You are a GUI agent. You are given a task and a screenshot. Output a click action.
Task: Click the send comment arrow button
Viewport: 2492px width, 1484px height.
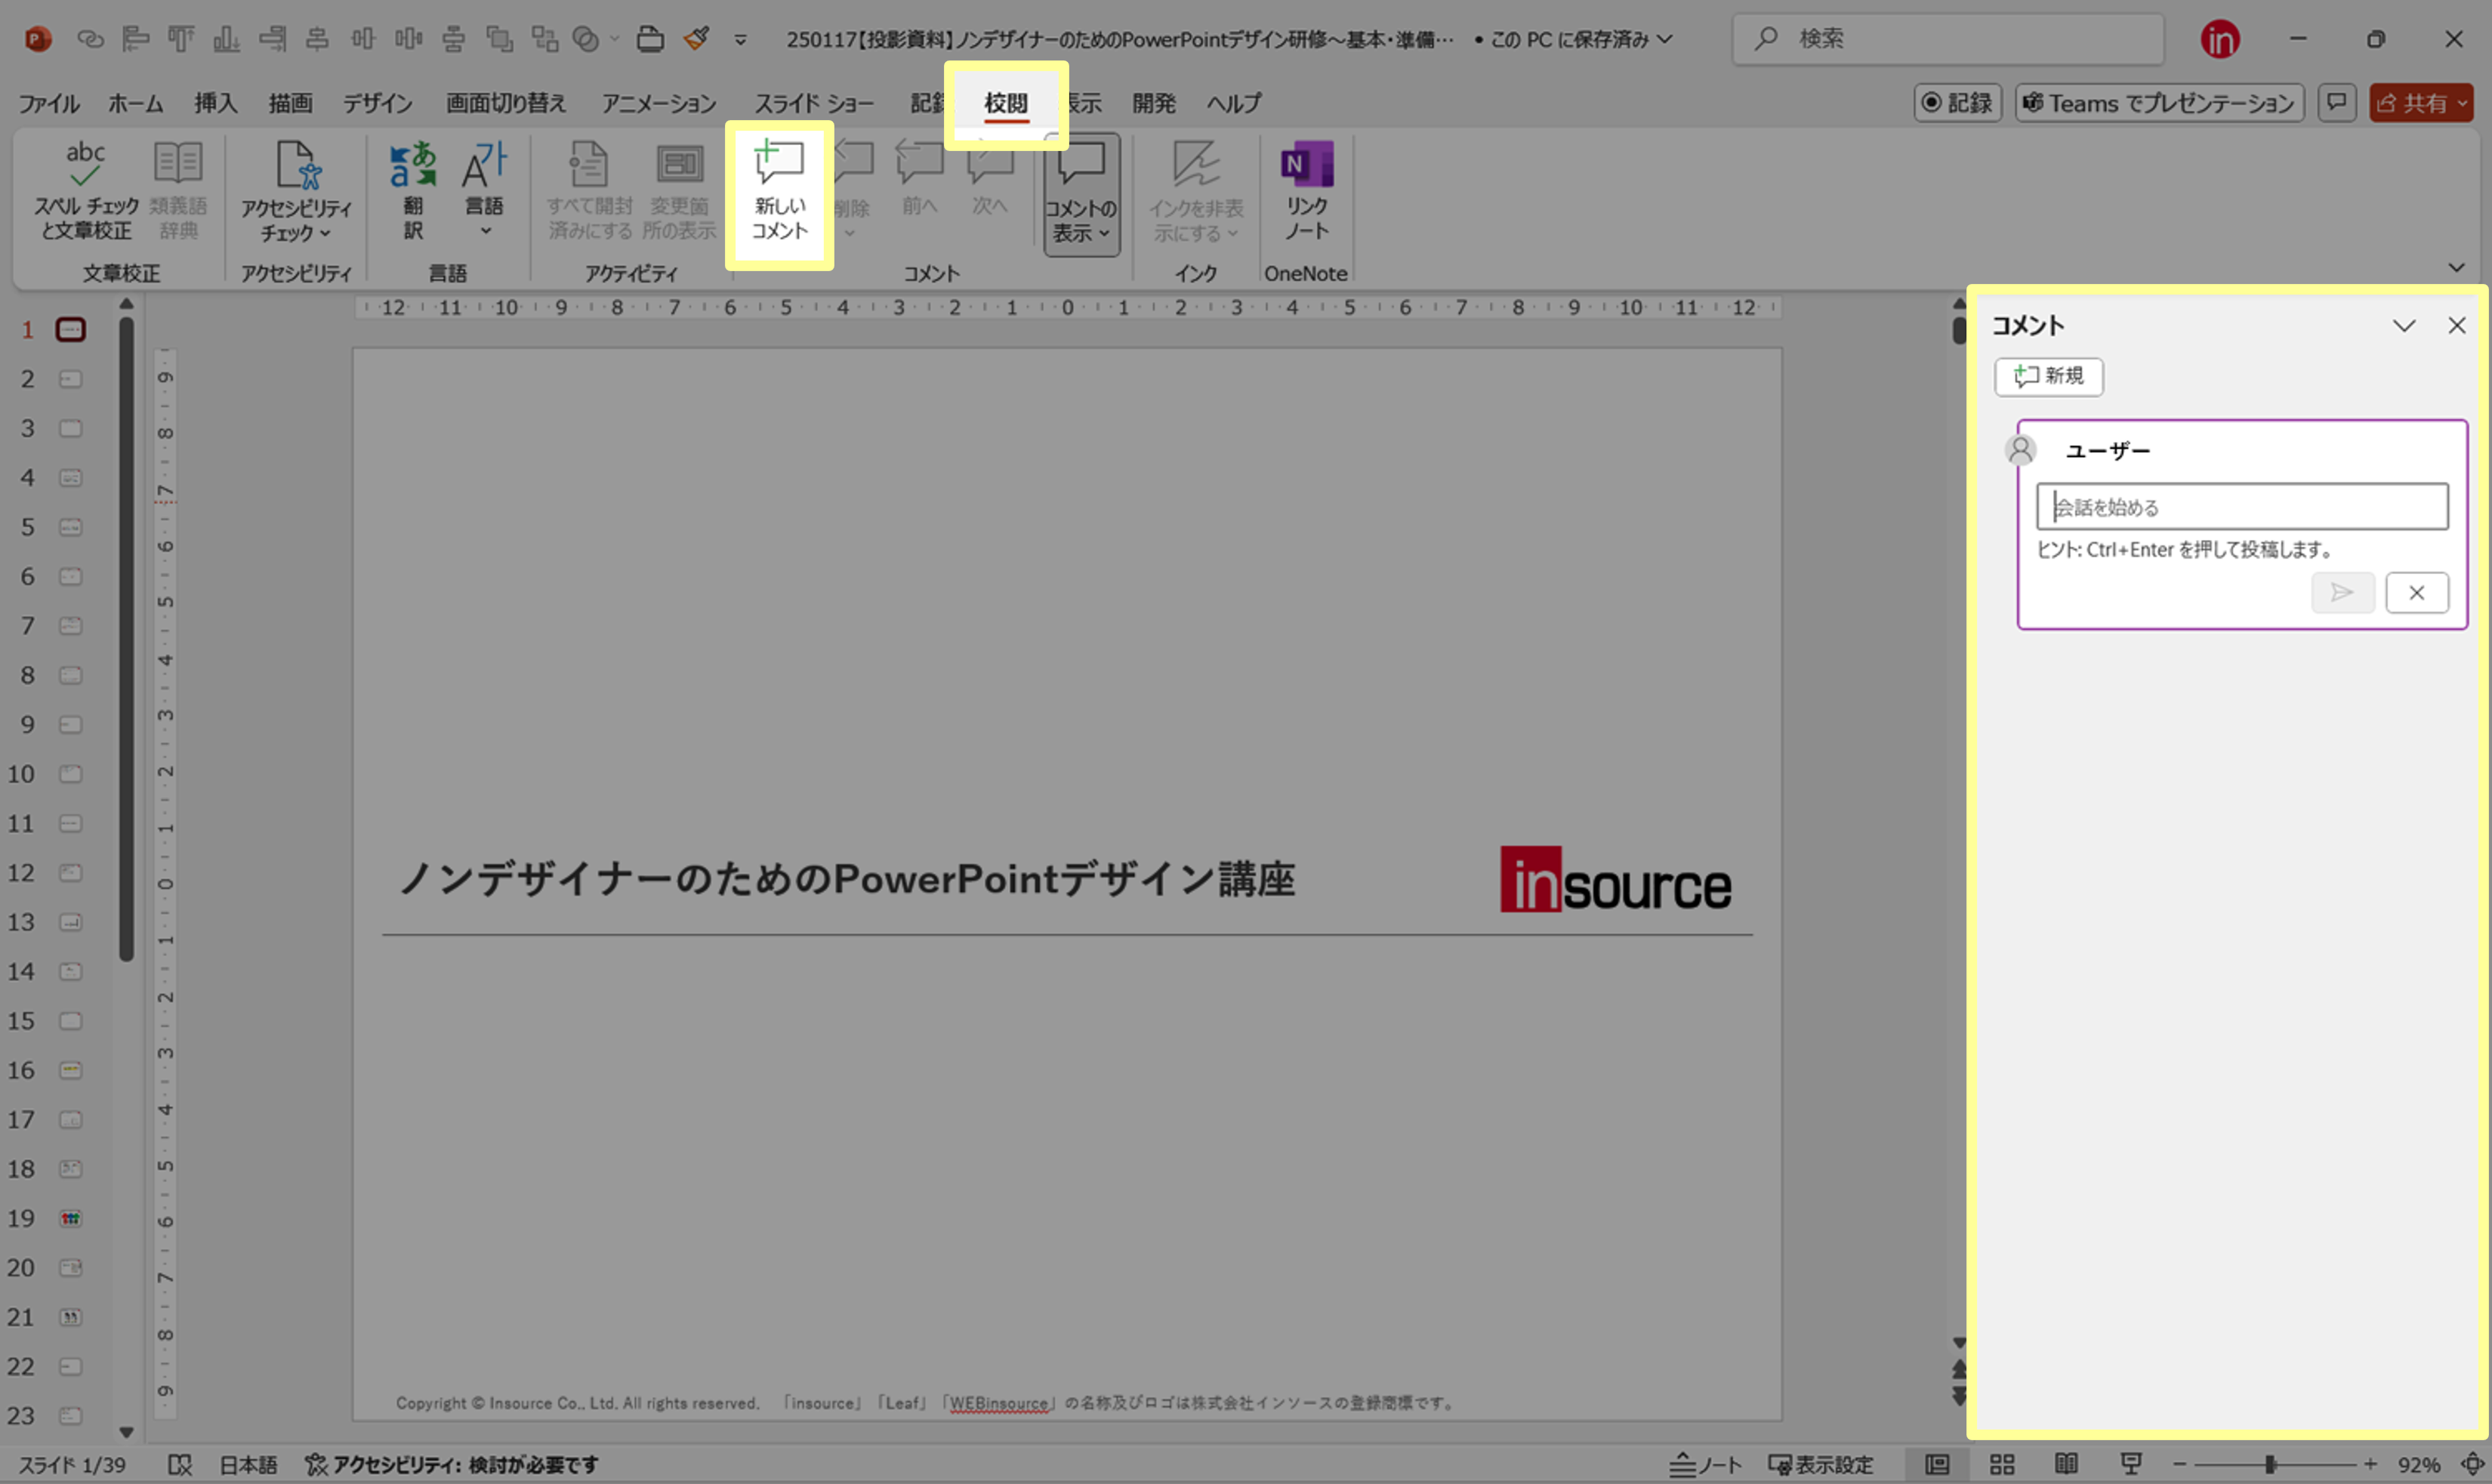(x=2342, y=593)
